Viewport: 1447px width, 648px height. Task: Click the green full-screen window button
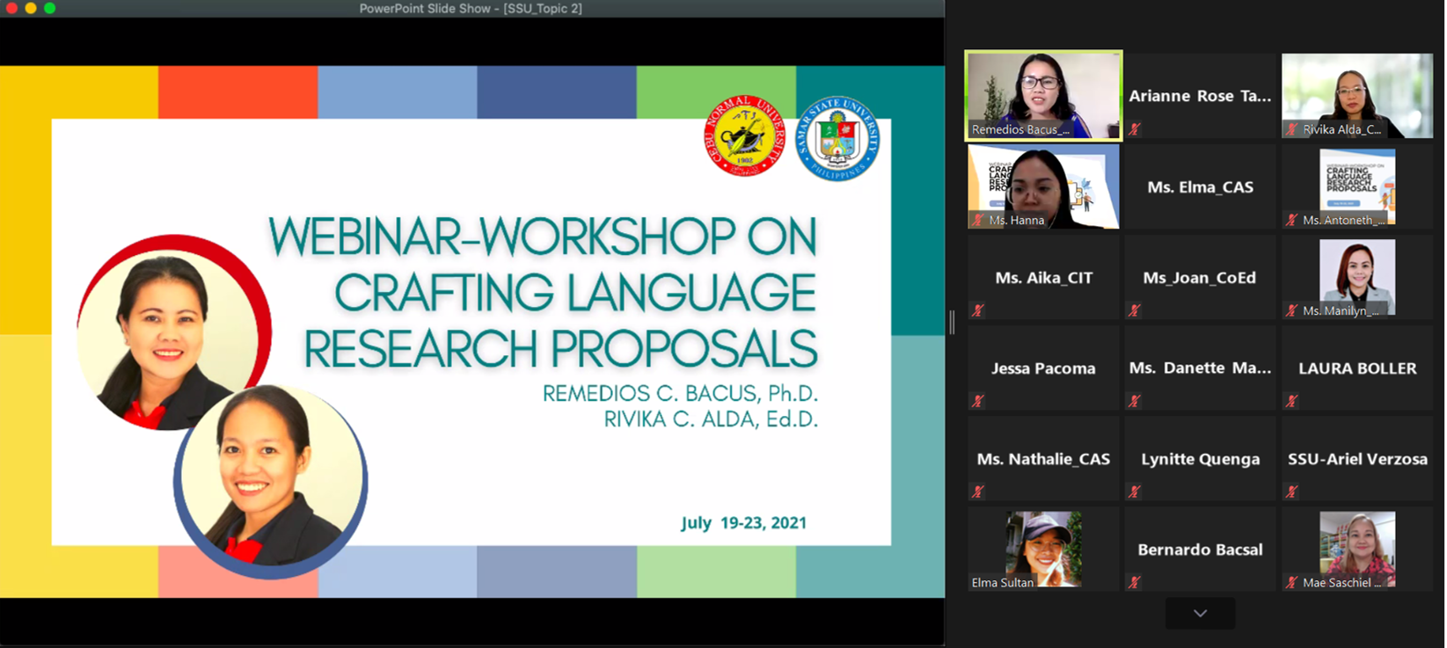pyautogui.click(x=50, y=8)
